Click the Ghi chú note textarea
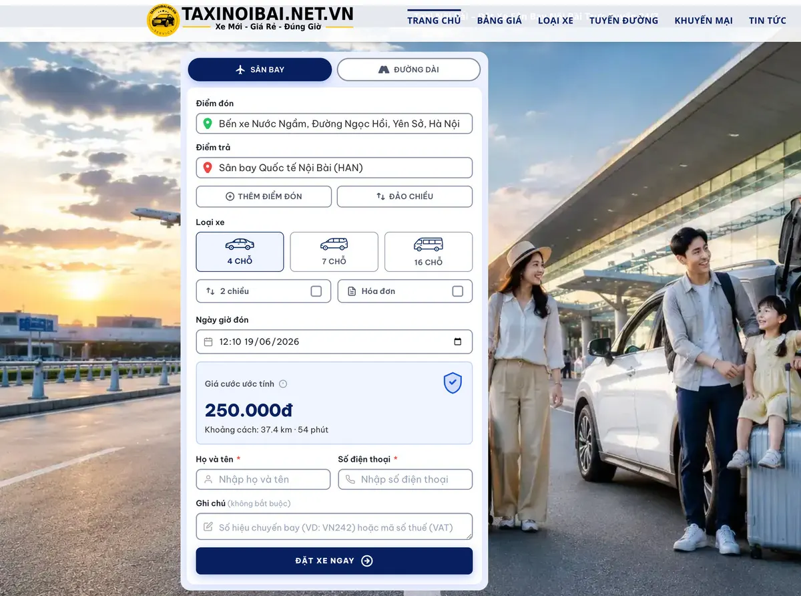Image resolution: width=801 pixels, height=596 pixels. point(334,527)
